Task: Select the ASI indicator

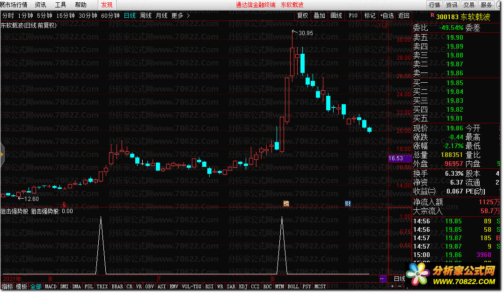Action: 161,286
